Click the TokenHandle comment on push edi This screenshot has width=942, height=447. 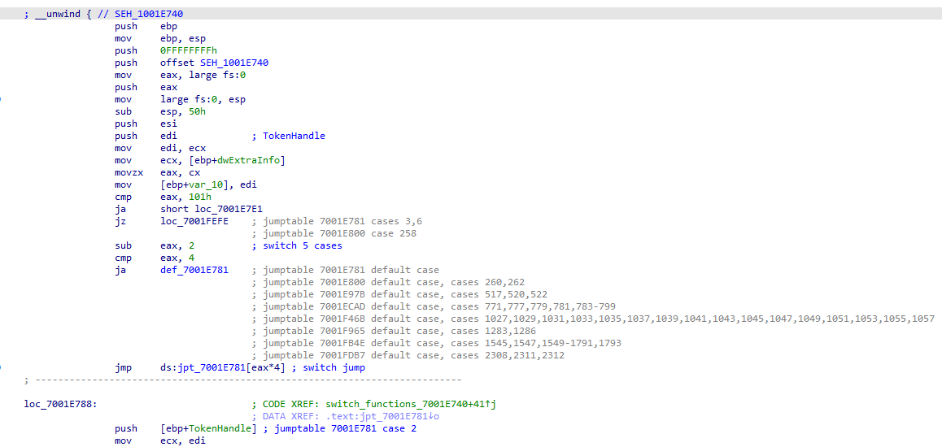coord(289,136)
